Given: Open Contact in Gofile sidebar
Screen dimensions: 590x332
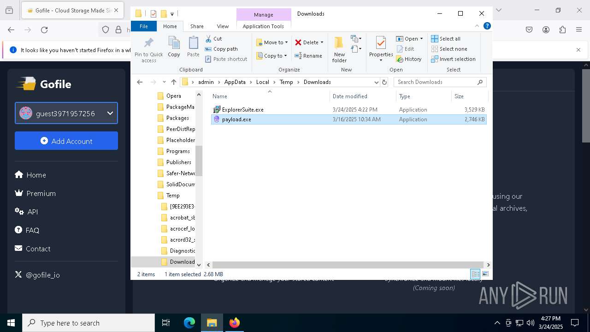Looking at the screenshot, I should 33,249.
